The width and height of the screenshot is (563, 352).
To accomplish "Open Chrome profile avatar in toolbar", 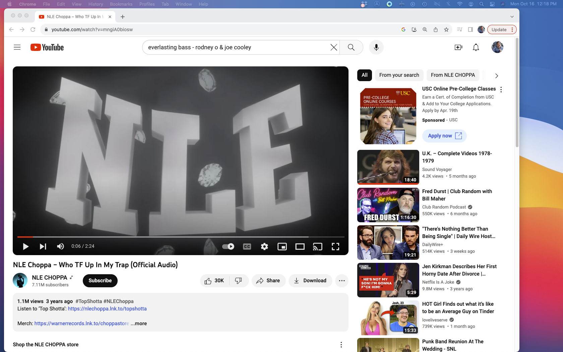I will pyautogui.click(x=481, y=30).
